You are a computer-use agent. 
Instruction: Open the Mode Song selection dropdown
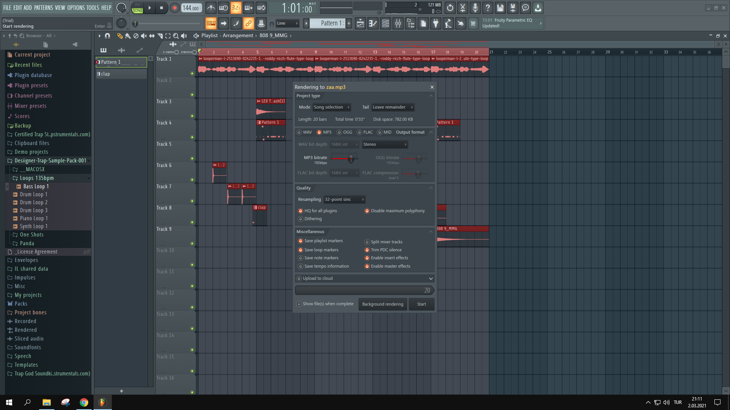click(x=331, y=107)
